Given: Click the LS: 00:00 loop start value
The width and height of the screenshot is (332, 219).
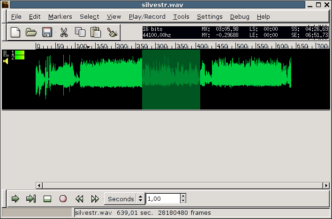Looking at the screenshot, I should pos(264,29).
